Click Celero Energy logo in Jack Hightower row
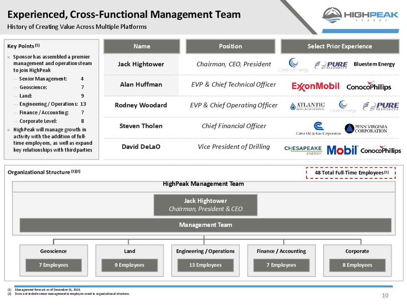 (294, 65)
